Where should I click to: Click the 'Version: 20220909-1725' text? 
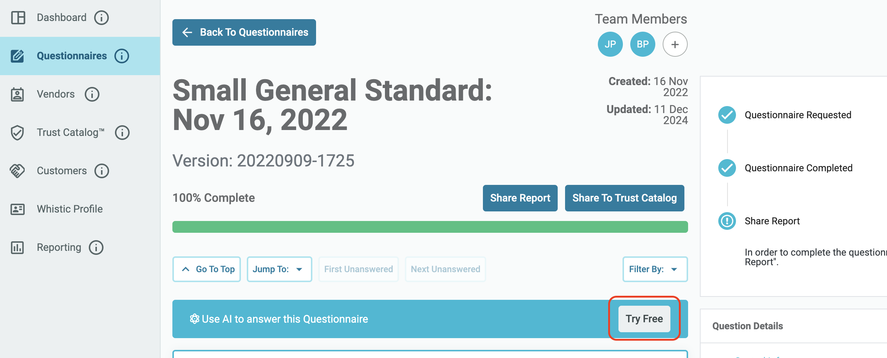(263, 161)
